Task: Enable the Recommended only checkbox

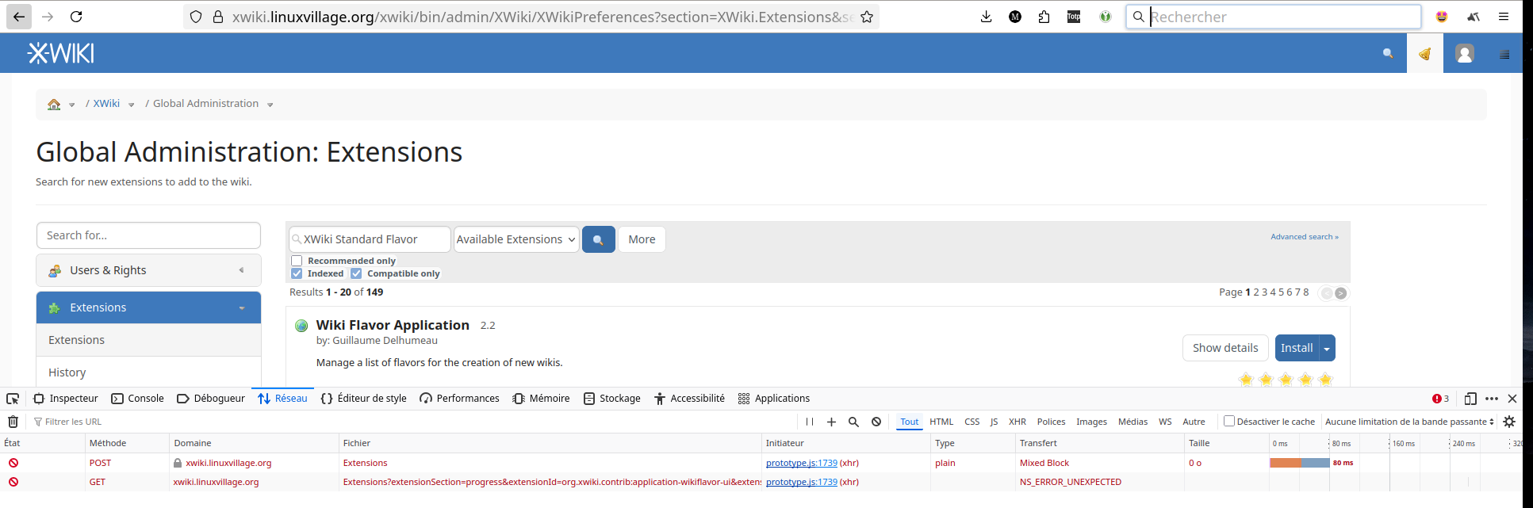Action: click(297, 261)
